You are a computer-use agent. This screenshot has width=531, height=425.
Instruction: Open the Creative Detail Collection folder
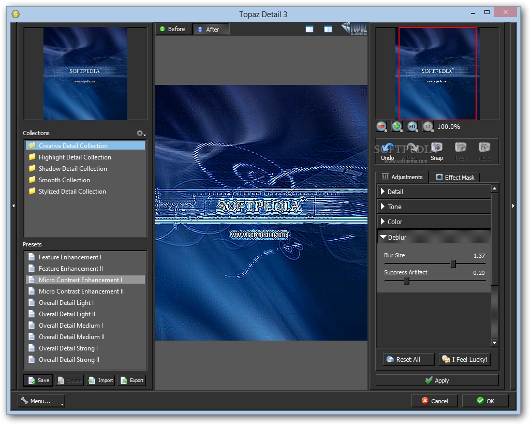point(85,145)
